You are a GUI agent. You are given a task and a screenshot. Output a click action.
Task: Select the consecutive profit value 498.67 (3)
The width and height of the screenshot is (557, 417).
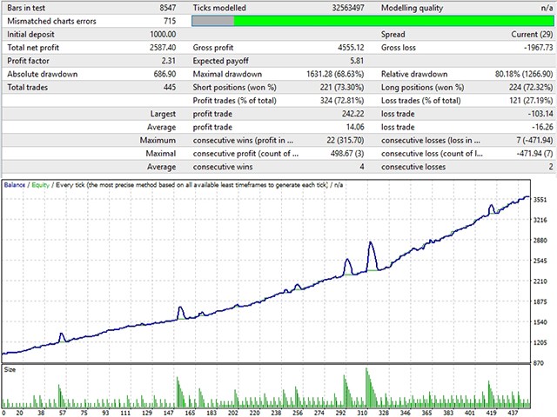(347, 154)
